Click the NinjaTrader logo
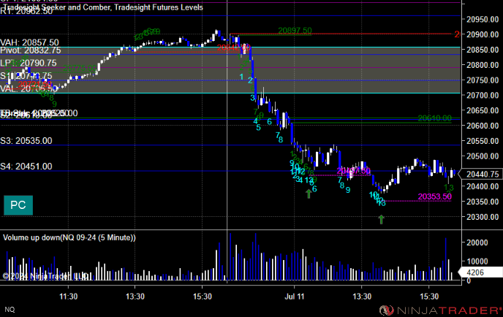503x317 pixels. (x=440, y=310)
